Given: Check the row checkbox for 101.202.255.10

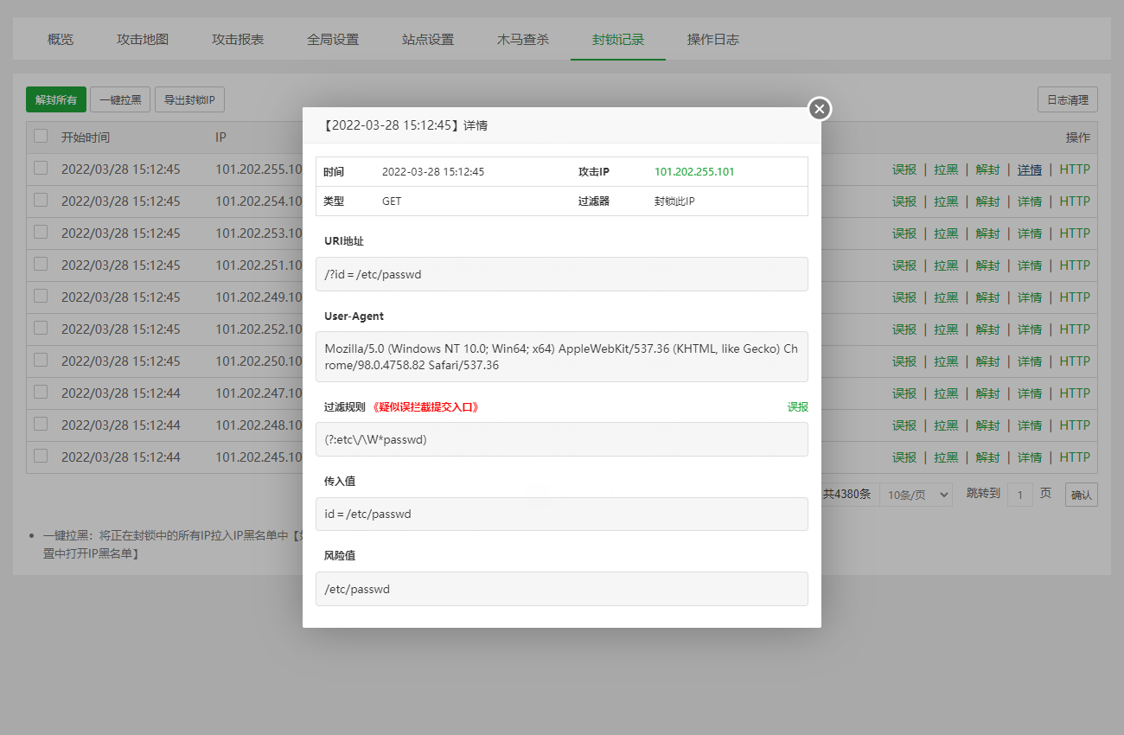Looking at the screenshot, I should pos(41,169).
